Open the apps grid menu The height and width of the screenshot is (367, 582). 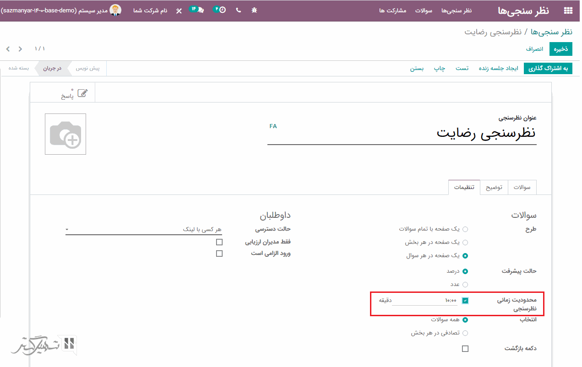[568, 11]
